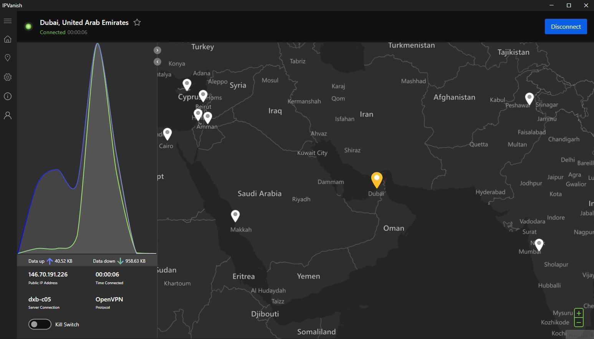Click the Data down arrow icon
This screenshot has height=339, width=594.
(x=120, y=261)
